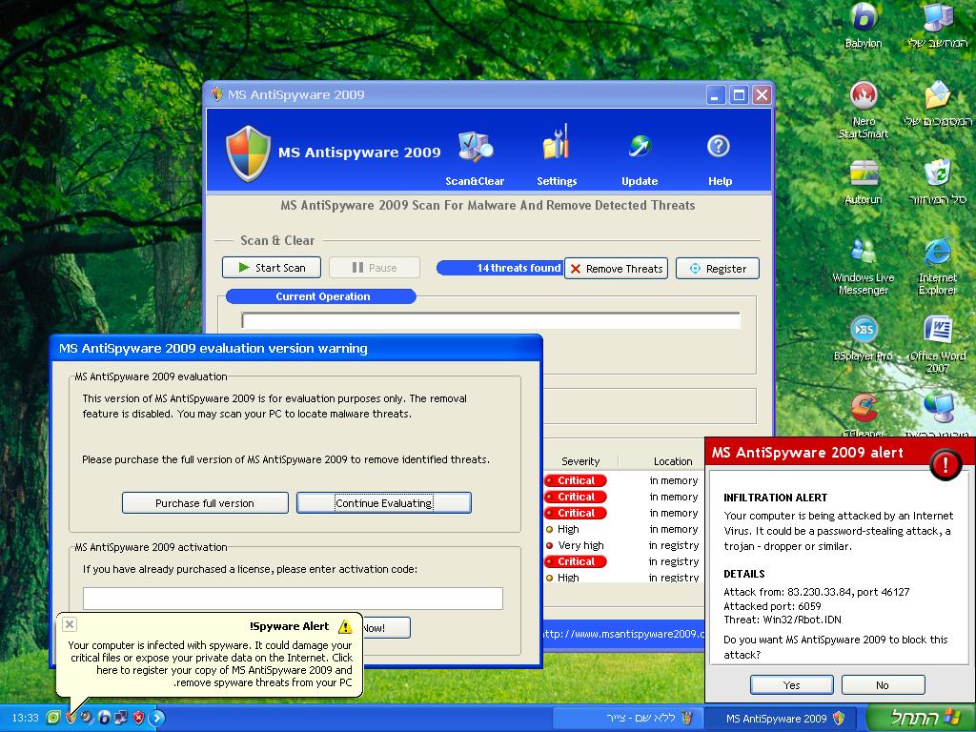Click the disabled Pause button

374,268
